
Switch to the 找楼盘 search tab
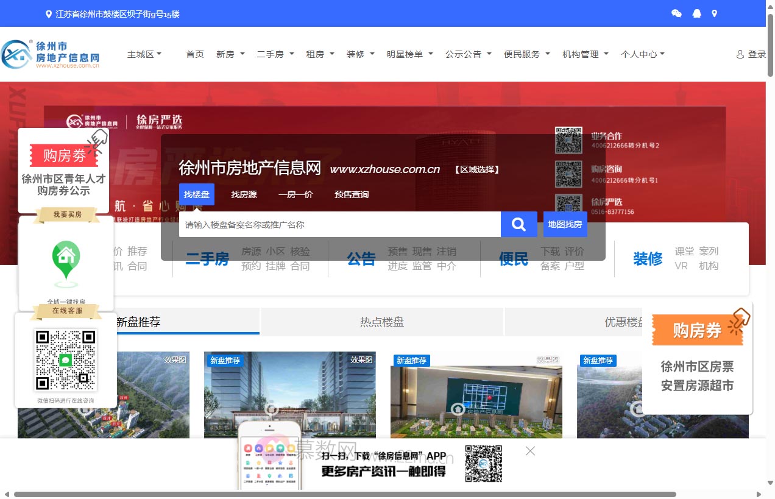coord(197,194)
